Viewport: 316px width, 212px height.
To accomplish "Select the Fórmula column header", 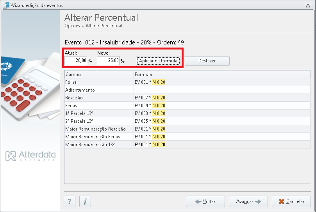I will coord(222,74).
